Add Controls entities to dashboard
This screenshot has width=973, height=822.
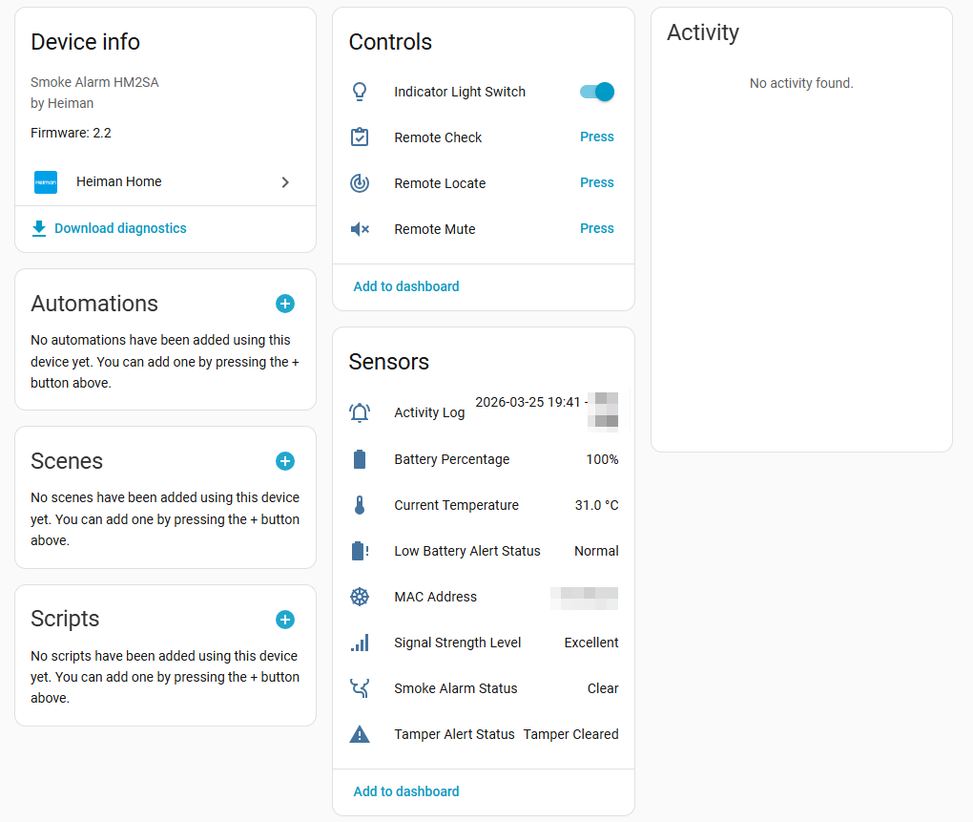(x=406, y=286)
